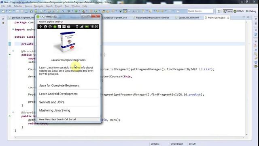The width and height of the screenshot is (259, 146).
Task: Close the MainActivity.java tab
Action: tap(228, 17)
